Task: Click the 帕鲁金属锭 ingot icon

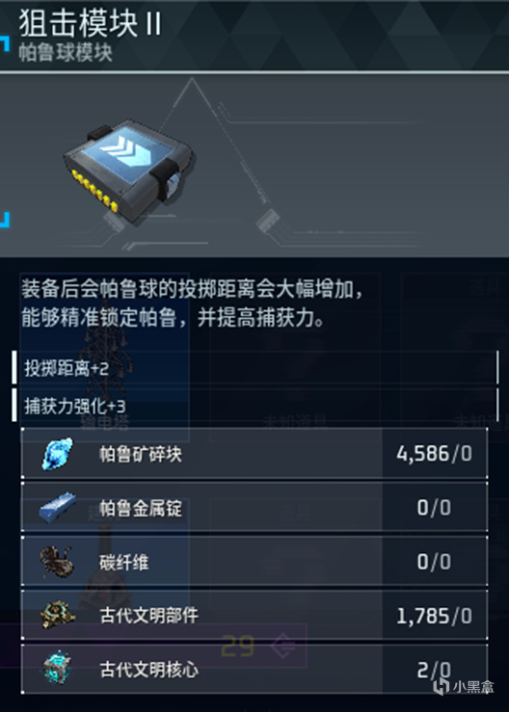Action: pyautogui.click(x=57, y=507)
